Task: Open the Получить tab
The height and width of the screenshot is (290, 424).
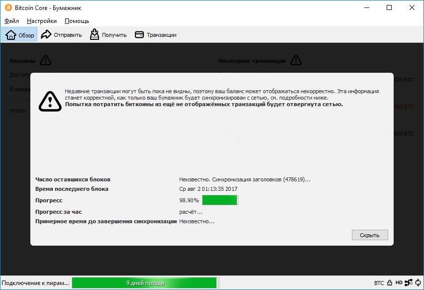Action: (x=108, y=35)
